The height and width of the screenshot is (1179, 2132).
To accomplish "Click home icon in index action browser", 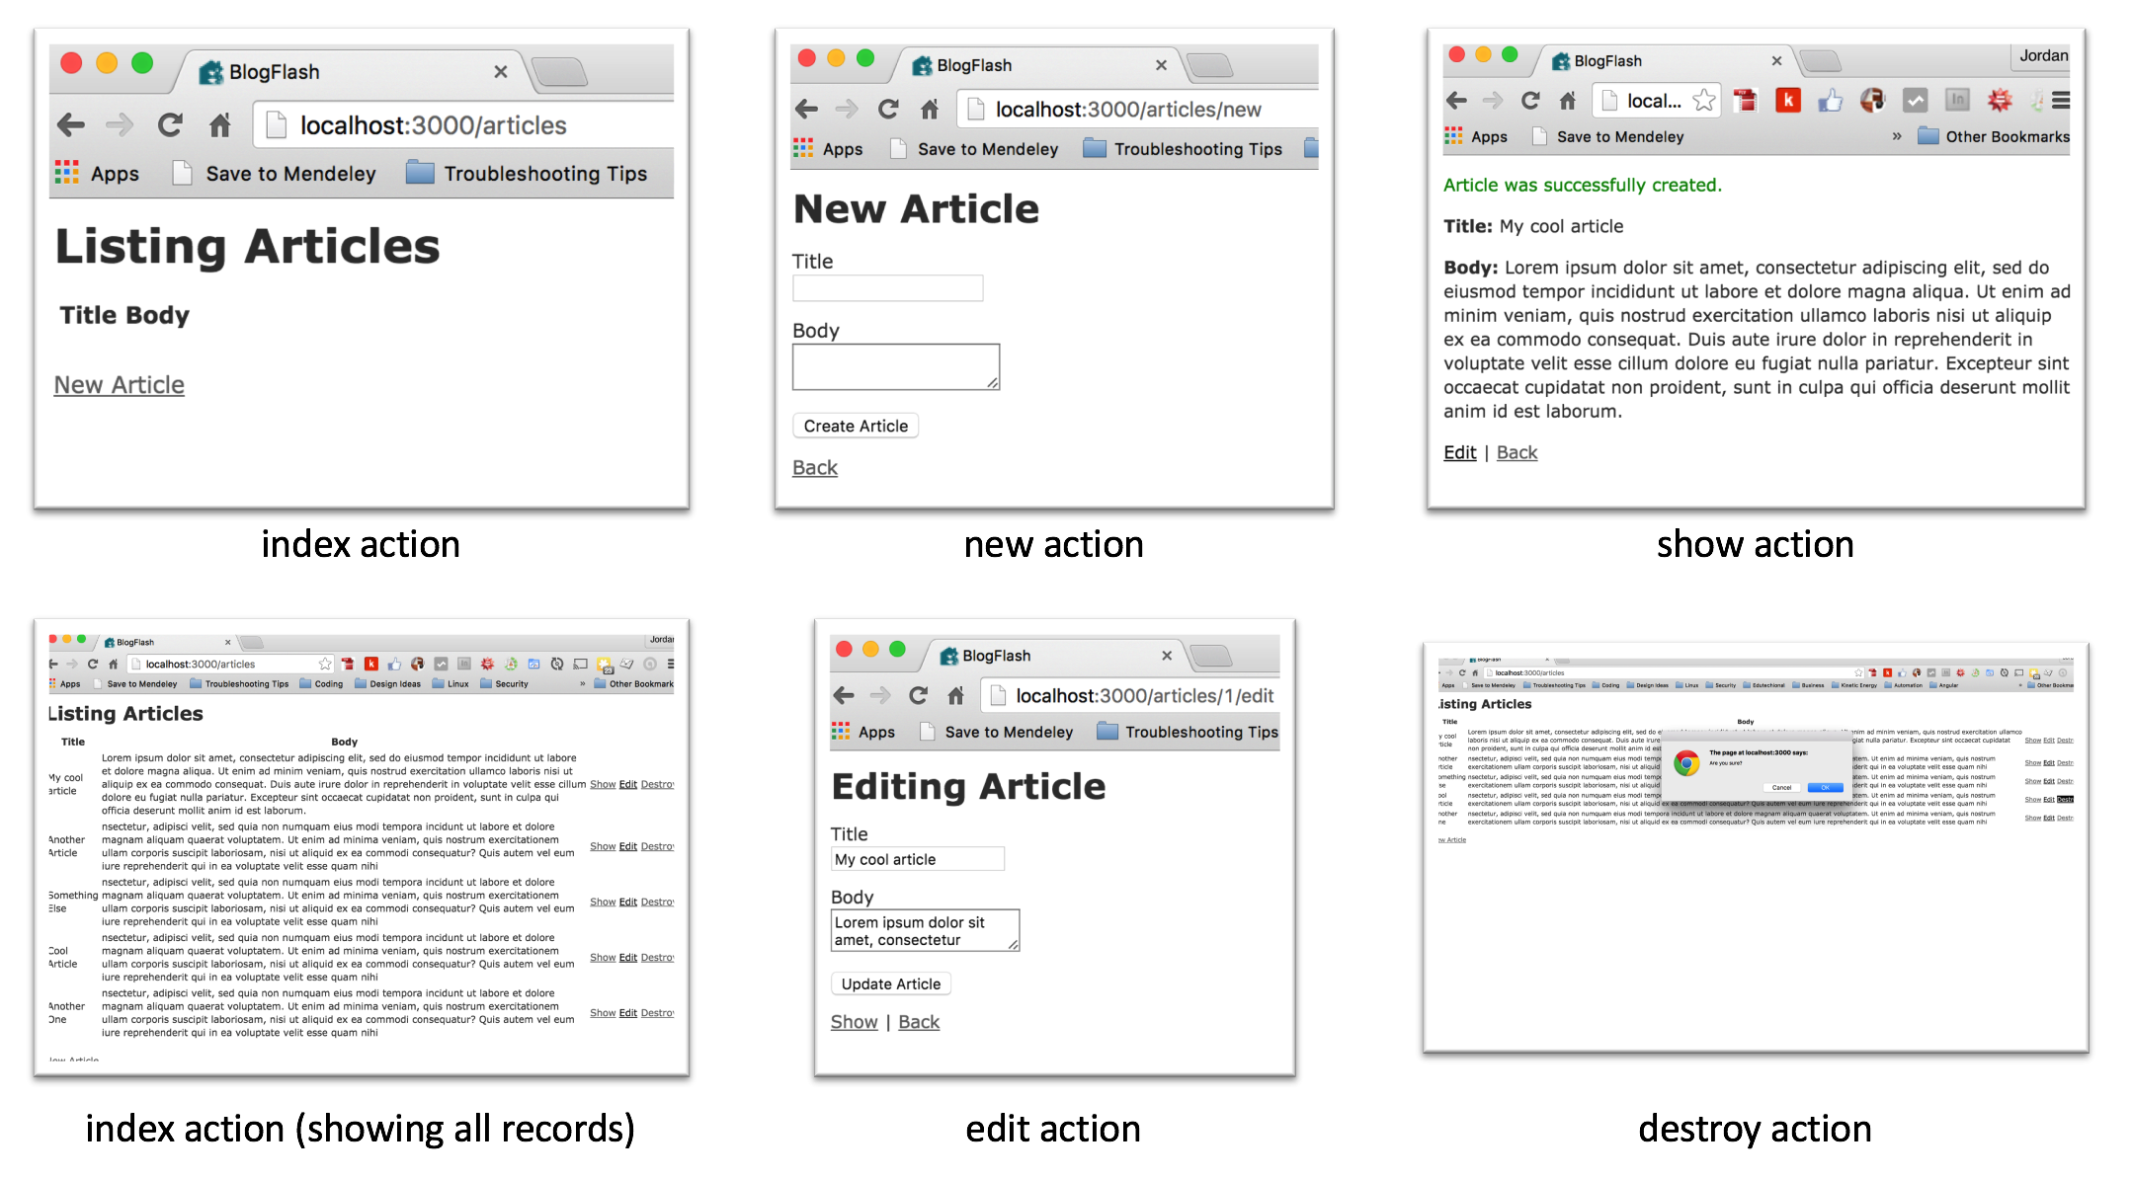I will tap(220, 125).
